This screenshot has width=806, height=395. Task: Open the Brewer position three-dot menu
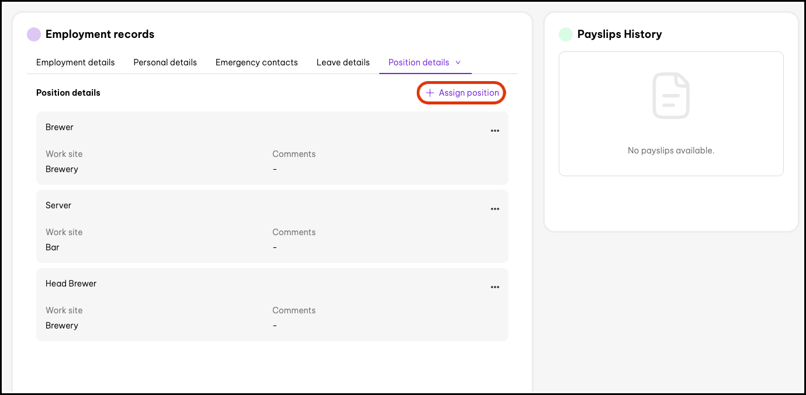click(495, 131)
